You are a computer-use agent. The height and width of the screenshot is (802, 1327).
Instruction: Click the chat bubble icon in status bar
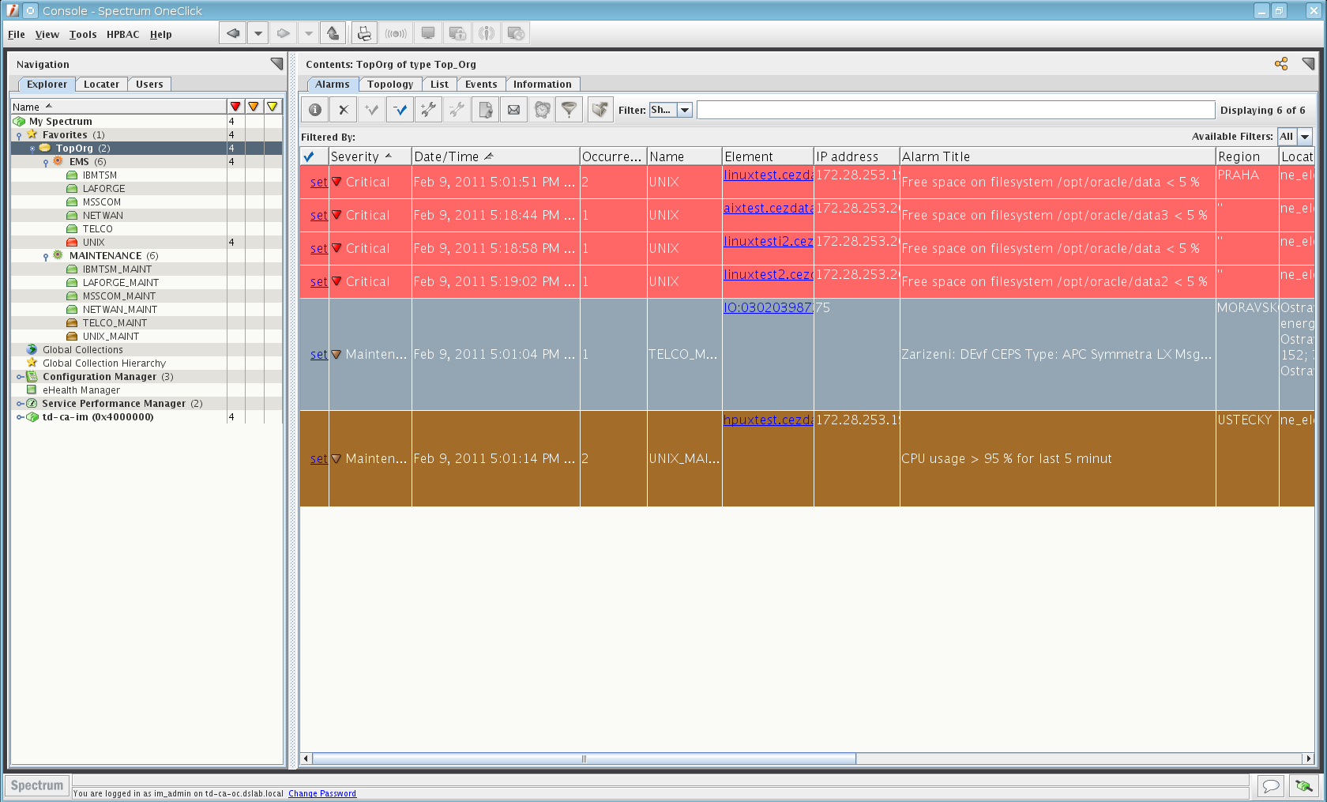(1270, 785)
